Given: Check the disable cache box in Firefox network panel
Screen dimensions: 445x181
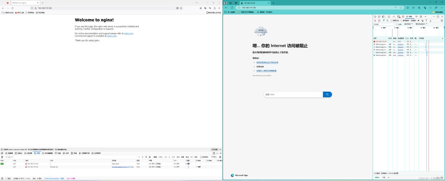Looking at the screenshot, I should click(x=202, y=157).
